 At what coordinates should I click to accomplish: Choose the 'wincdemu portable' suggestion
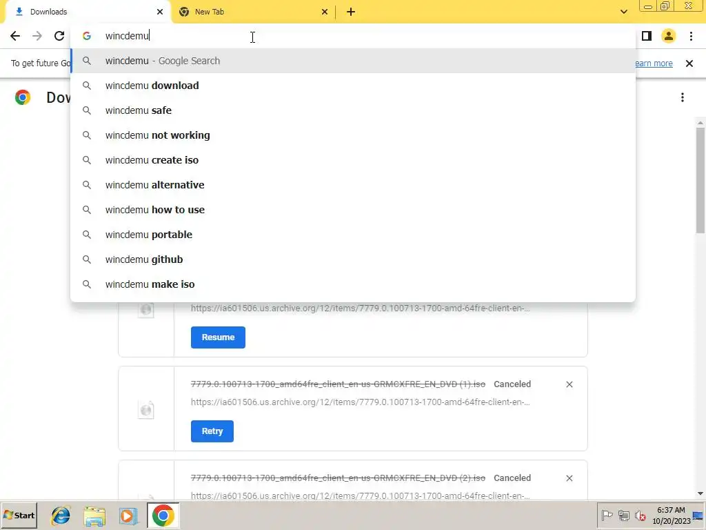coord(353,235)
